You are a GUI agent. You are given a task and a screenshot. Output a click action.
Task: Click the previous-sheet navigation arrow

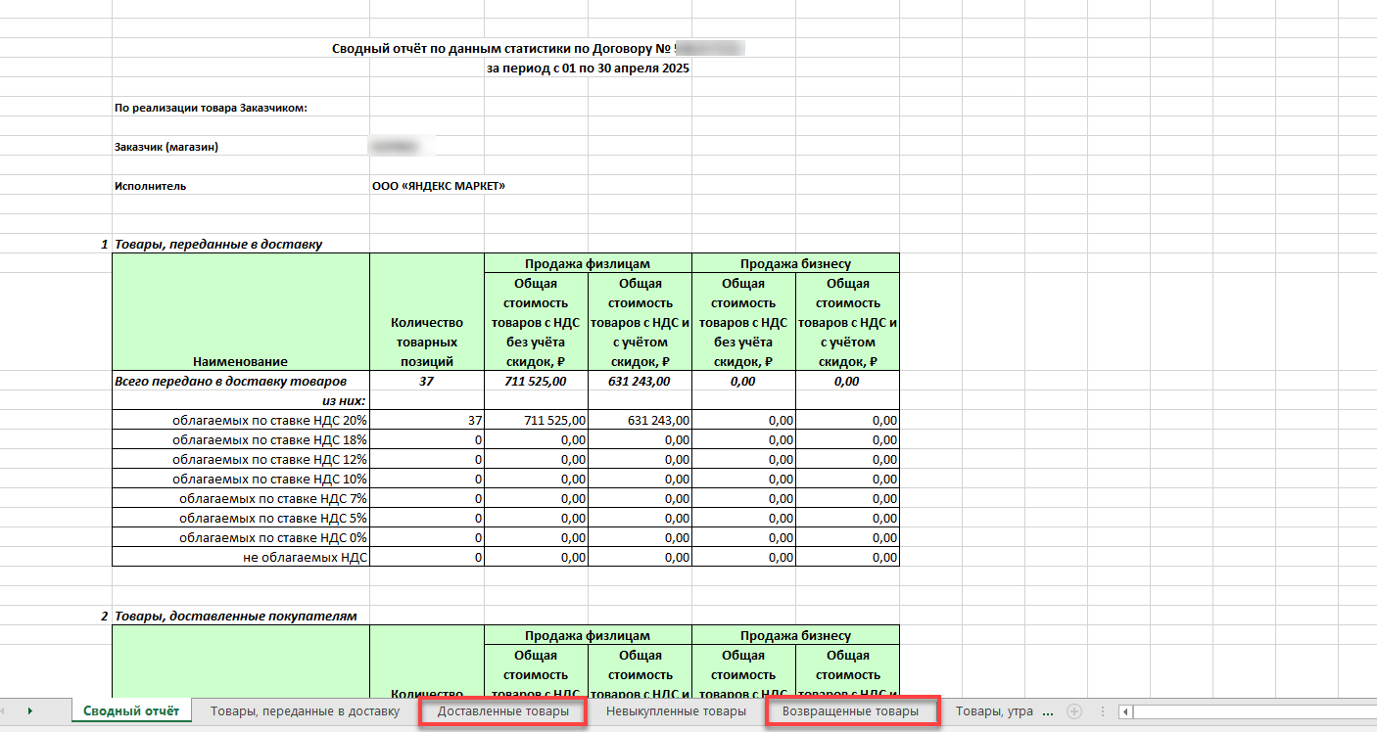click(4, 711)
